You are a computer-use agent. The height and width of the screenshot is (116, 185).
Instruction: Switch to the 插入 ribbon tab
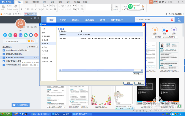click(27, 2)
